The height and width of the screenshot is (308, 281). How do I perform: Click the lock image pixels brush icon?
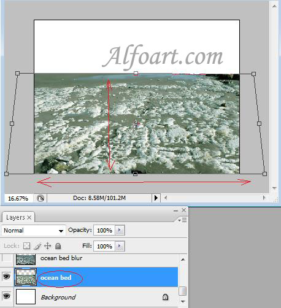(x=37, y=246)
